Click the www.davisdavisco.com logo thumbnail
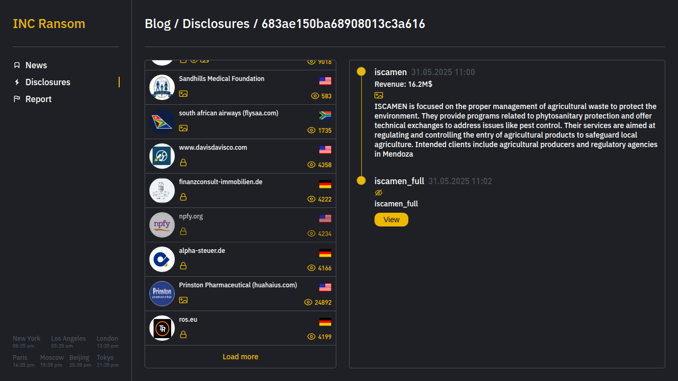This screenshot has width=678, height=381. pos(162,156)
